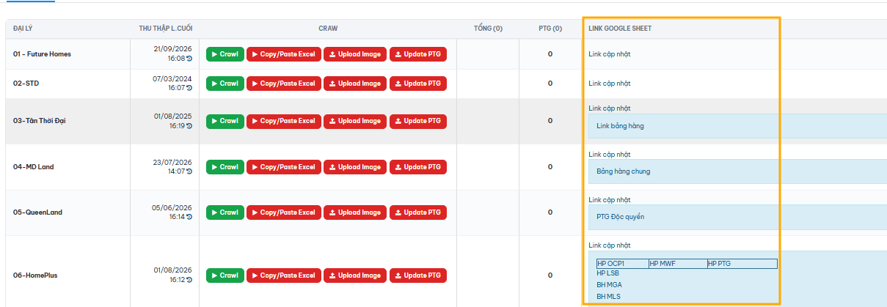This screenshot has width=887, height=307.
Task: Open the Link bảng hàng sheet
Action: click(x=620, y=126)
